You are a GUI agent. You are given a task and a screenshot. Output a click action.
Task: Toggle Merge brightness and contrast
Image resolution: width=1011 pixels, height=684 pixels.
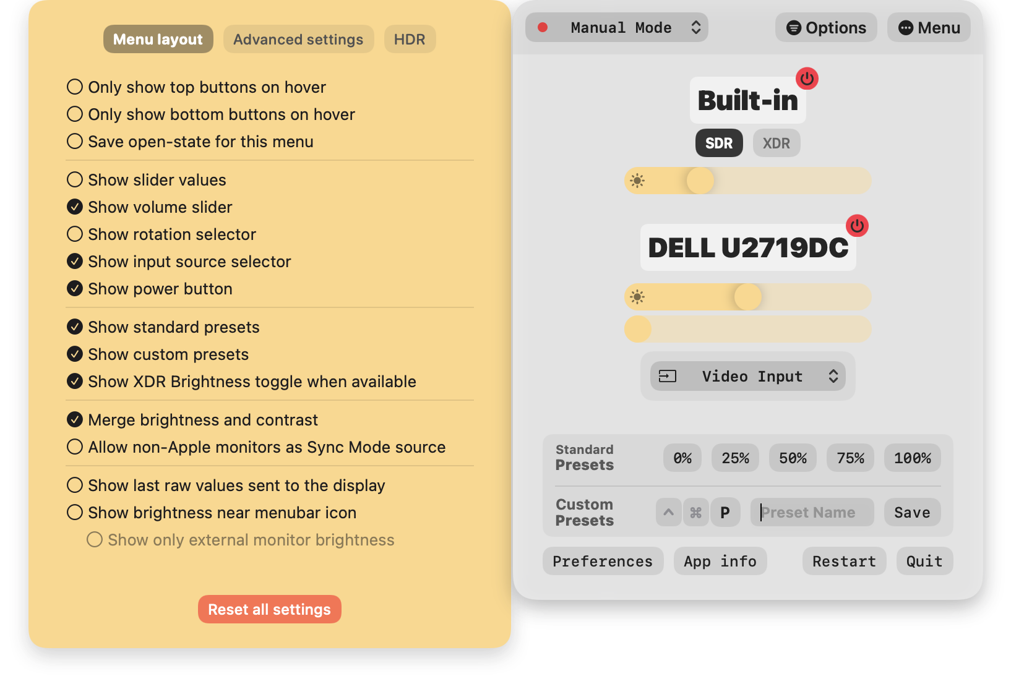pos(192,420)
